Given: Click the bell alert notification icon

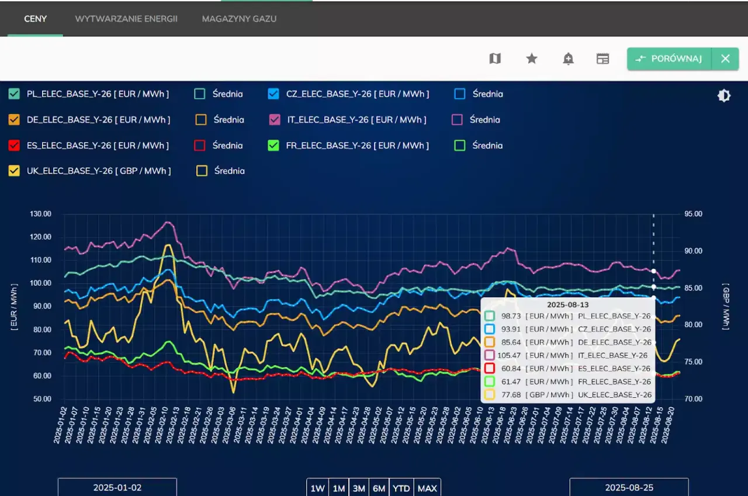Looking at the screenshot, I should (x=568, y=58).
